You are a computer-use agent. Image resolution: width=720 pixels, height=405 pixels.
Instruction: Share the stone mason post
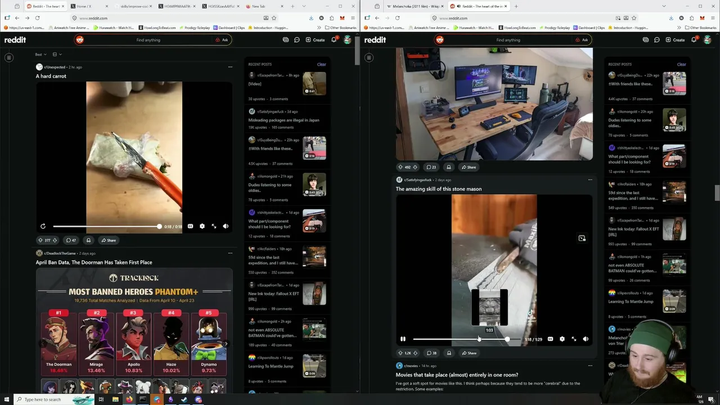pos(469,353)
